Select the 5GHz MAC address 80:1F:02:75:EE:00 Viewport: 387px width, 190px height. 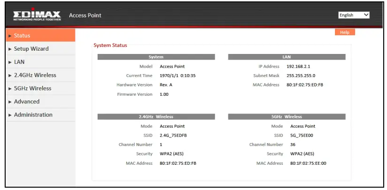pyautogui.click(x=308, y=163)
